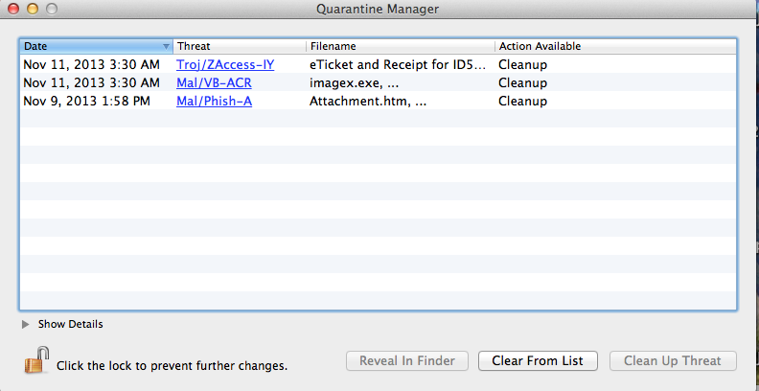Click the sort arrow in Date column header
Viewport: 759px width, 391px height.
[166, 46]
